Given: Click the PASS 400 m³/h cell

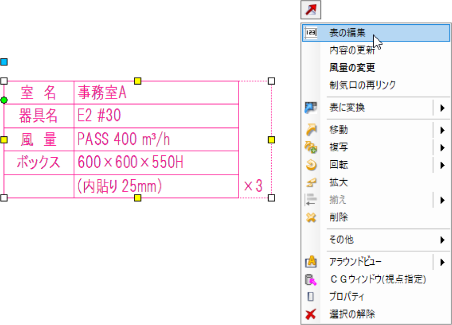Looking at the screenshot, I should click(156, 139).
